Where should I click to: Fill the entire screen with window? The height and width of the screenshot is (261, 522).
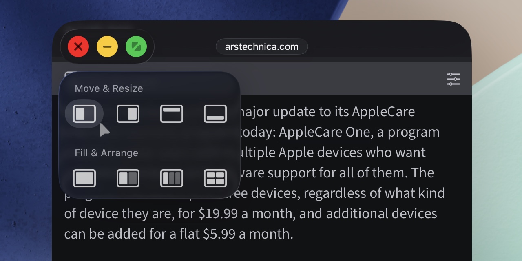point(84,178)
